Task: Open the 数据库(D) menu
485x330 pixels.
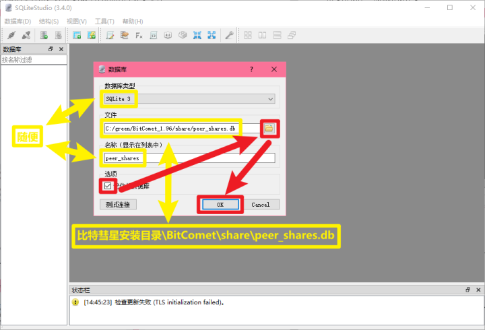Action: pos(18,22)
